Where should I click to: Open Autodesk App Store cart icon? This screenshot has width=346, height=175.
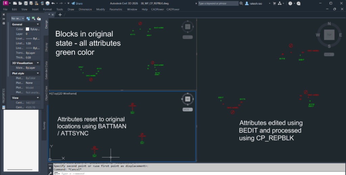click(x=274, y=3)
